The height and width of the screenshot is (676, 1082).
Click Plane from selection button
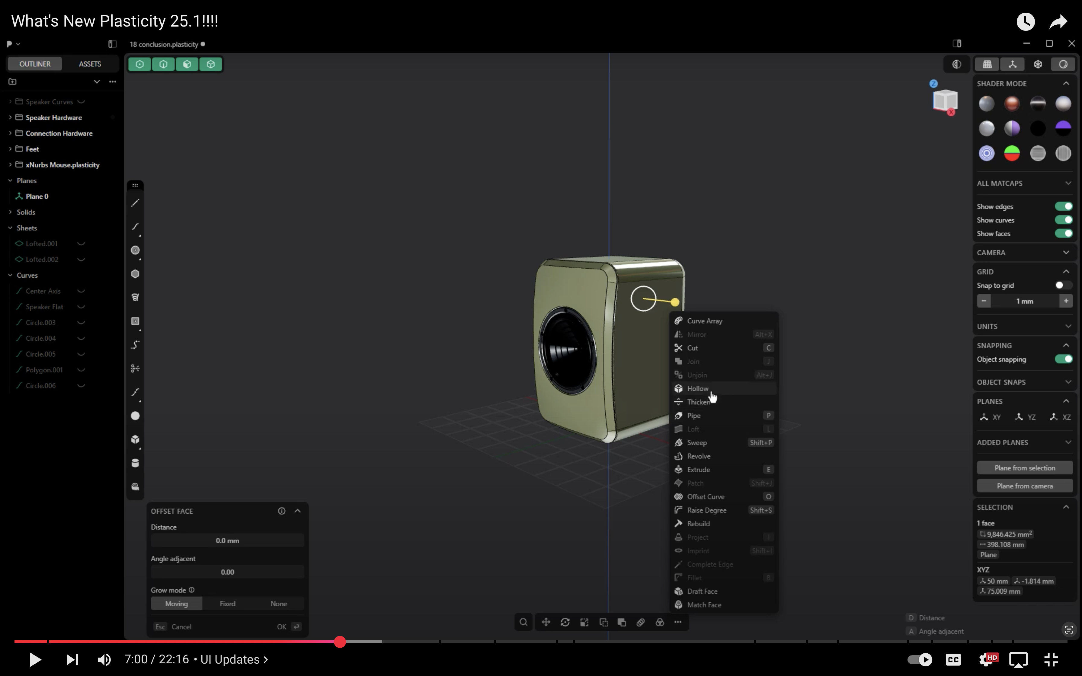1024,468
